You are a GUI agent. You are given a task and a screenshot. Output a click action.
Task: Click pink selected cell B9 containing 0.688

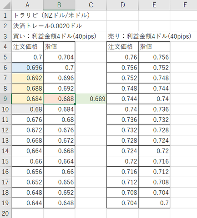(59, 99)
